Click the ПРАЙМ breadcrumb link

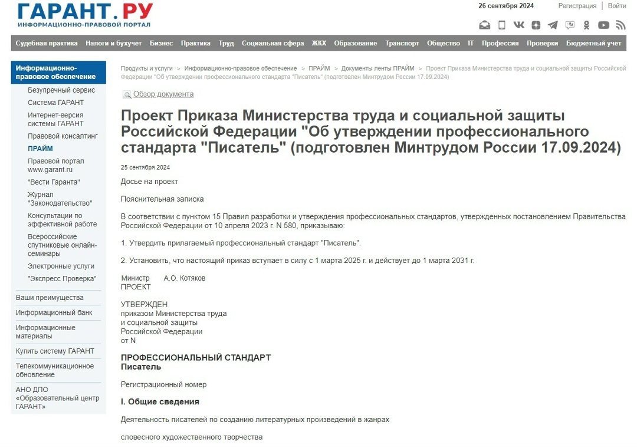point(319,68)
